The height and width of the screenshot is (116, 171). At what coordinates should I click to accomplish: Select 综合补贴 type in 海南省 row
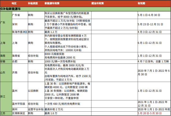coord(36,56)
